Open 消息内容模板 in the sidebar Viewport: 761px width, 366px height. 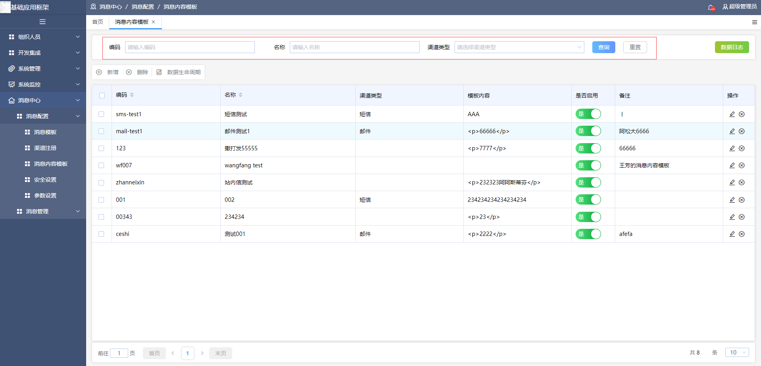[x=43, y=164]
